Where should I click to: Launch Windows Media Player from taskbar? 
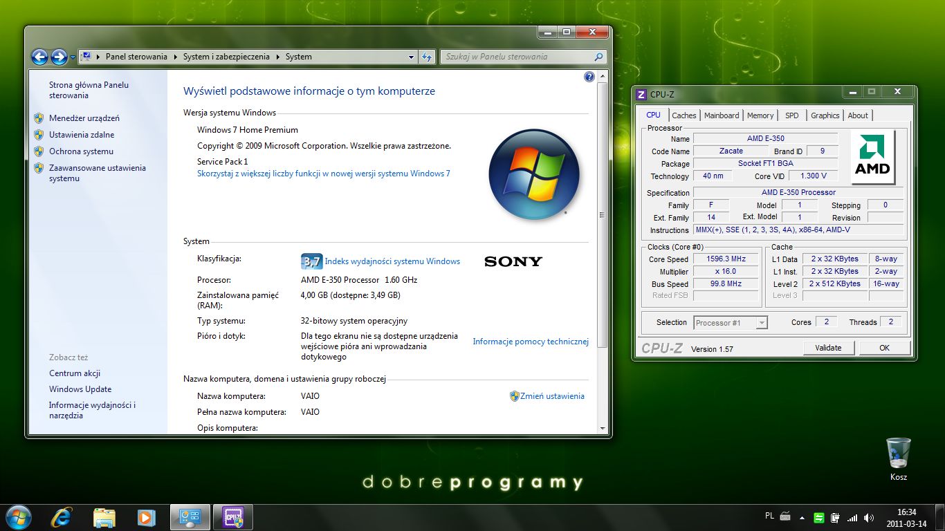(x=145, y=517)
